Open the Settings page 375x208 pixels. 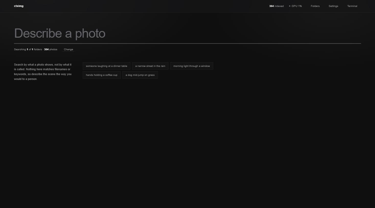333,6
